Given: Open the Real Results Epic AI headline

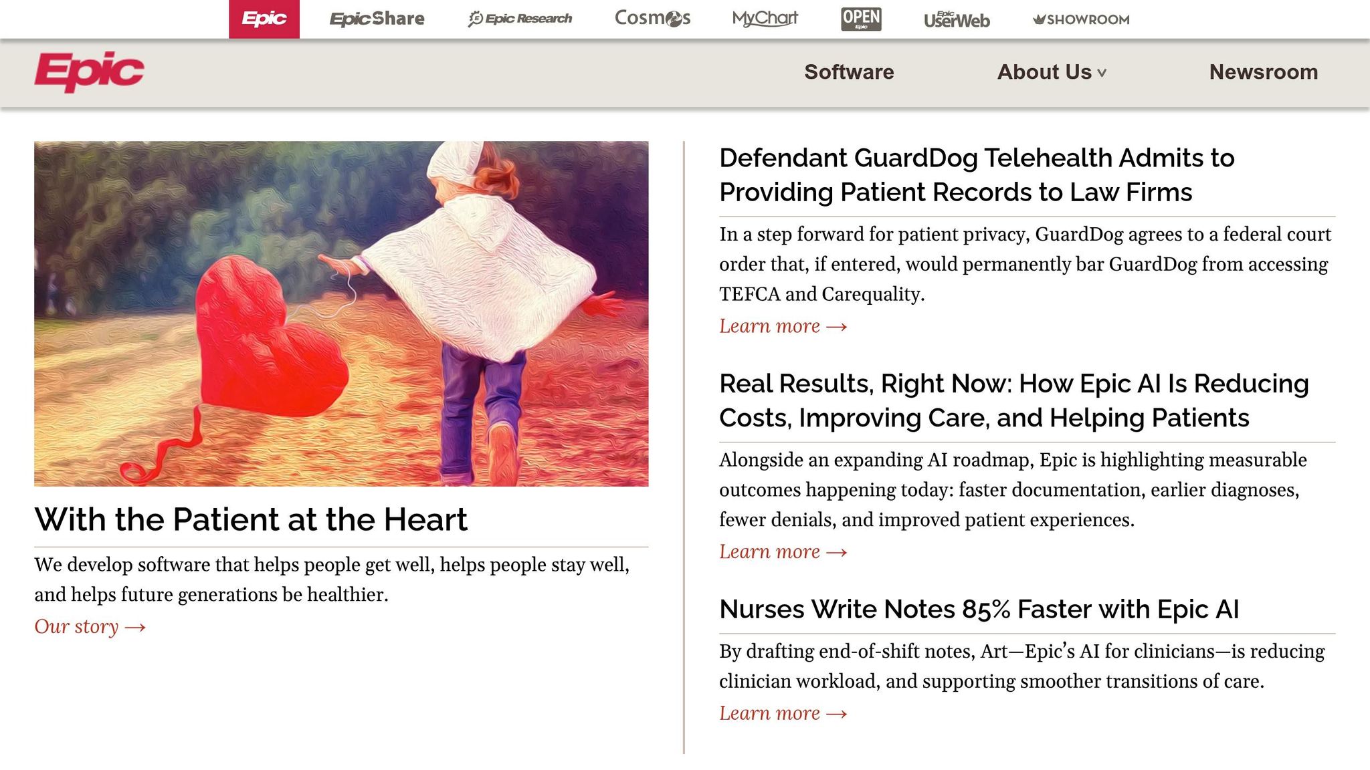Looking at the screenshot, I should tap(1013, 400).
